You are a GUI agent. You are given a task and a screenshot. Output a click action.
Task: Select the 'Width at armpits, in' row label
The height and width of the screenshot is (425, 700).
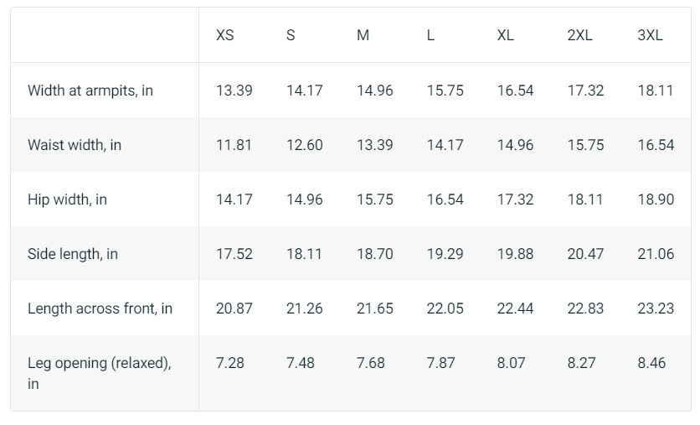(x=90, y=91)
